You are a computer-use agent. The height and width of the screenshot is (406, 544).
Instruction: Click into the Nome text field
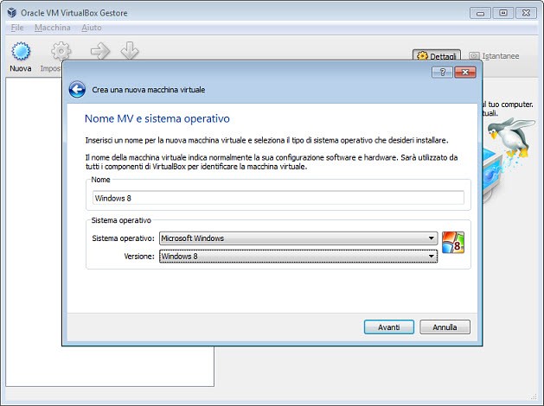[278, 198]
